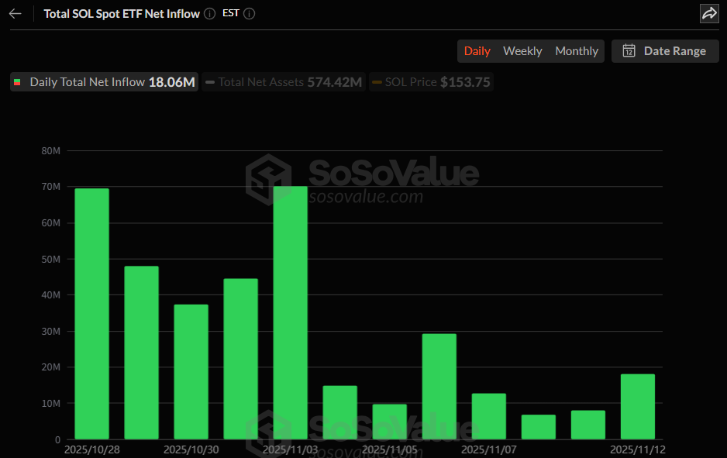Switch to the Weekly view
This screenshot has height=458, width=727.
pyautogui.click(x=522, y=51)
